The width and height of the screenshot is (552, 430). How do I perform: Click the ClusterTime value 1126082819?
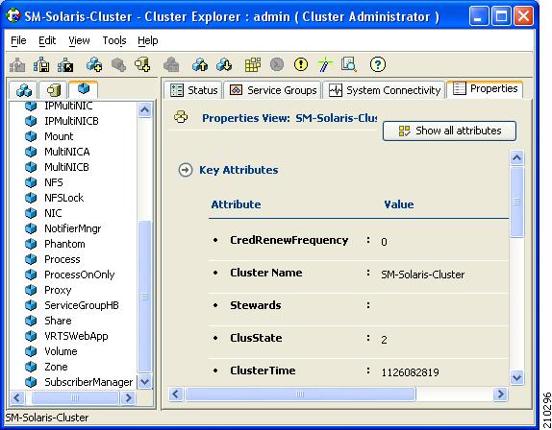click(410, 372)
